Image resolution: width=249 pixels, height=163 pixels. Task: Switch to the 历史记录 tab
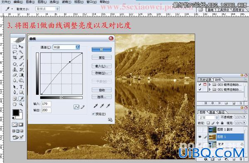pyautogui.click(x=205, y=80)
